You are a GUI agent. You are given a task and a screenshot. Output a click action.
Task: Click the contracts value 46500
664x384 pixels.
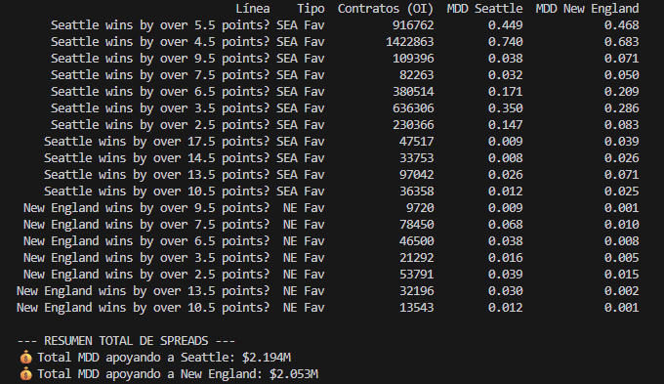point(416,240)
